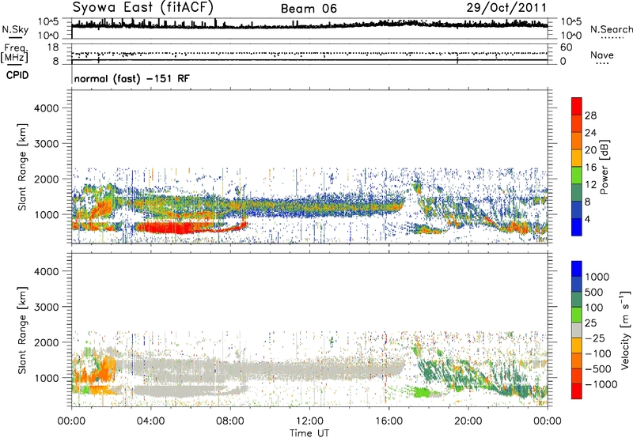
Task: Click the power panel 'Slant Range [km]' label
Action: click(x=22, y=167)
